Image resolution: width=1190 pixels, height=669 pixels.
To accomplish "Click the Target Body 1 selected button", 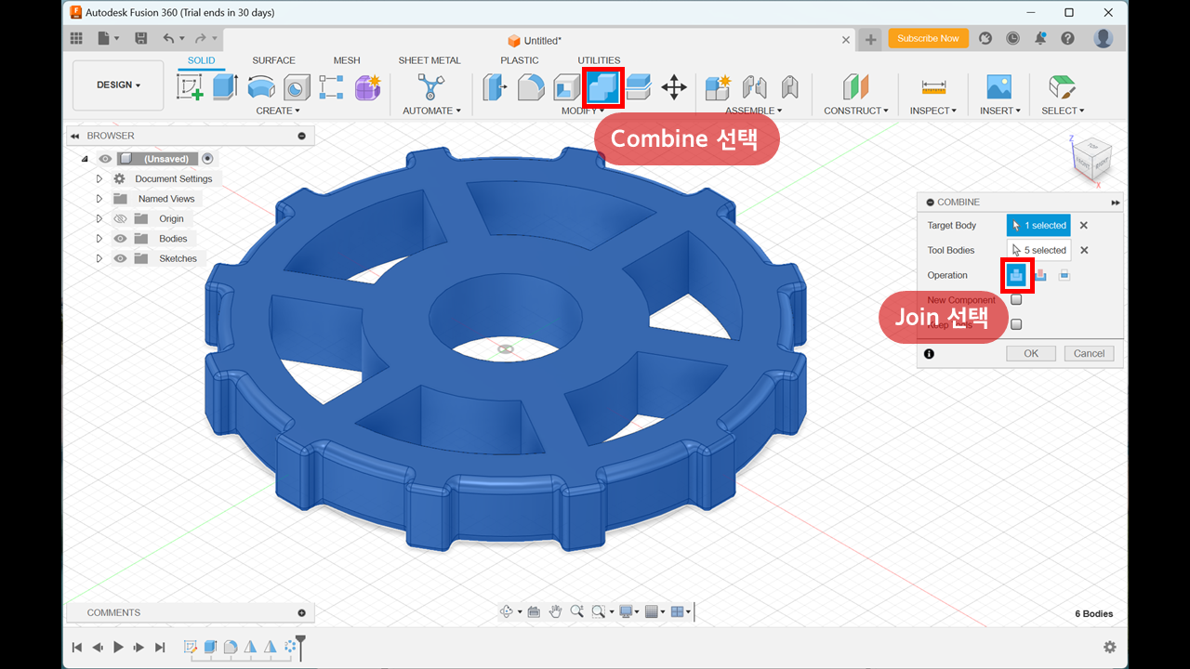I will (x=1038, y=225).
